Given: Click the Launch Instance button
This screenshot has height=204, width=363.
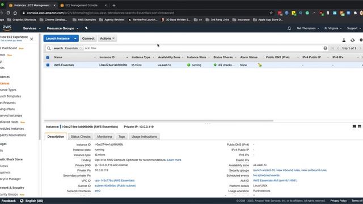Looking at the screenshot, I should [58, 39].
